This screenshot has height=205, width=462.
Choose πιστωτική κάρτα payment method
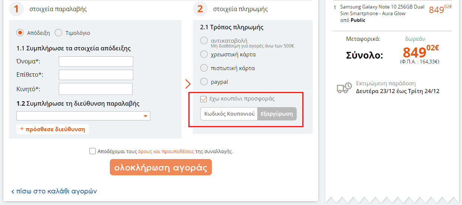(204, 68)
